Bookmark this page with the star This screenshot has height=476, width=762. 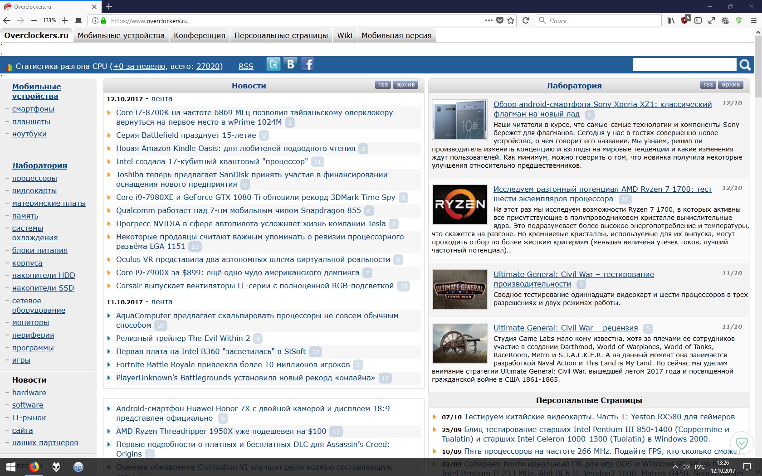click(x=511, y=20)
